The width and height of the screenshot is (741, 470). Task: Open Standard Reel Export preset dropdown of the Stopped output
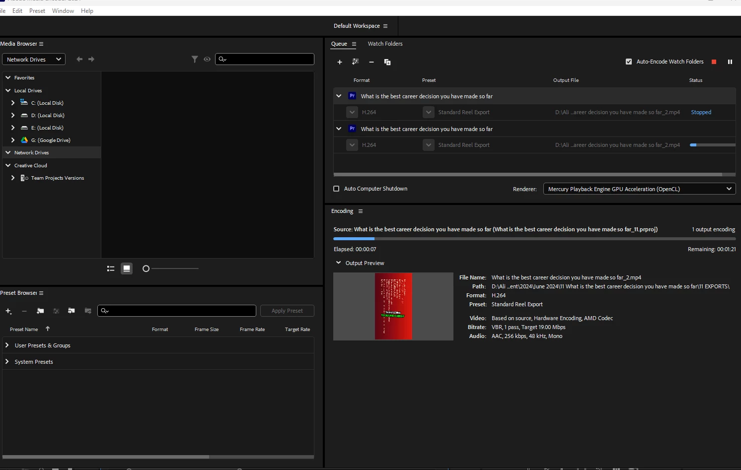pos(429,112)
